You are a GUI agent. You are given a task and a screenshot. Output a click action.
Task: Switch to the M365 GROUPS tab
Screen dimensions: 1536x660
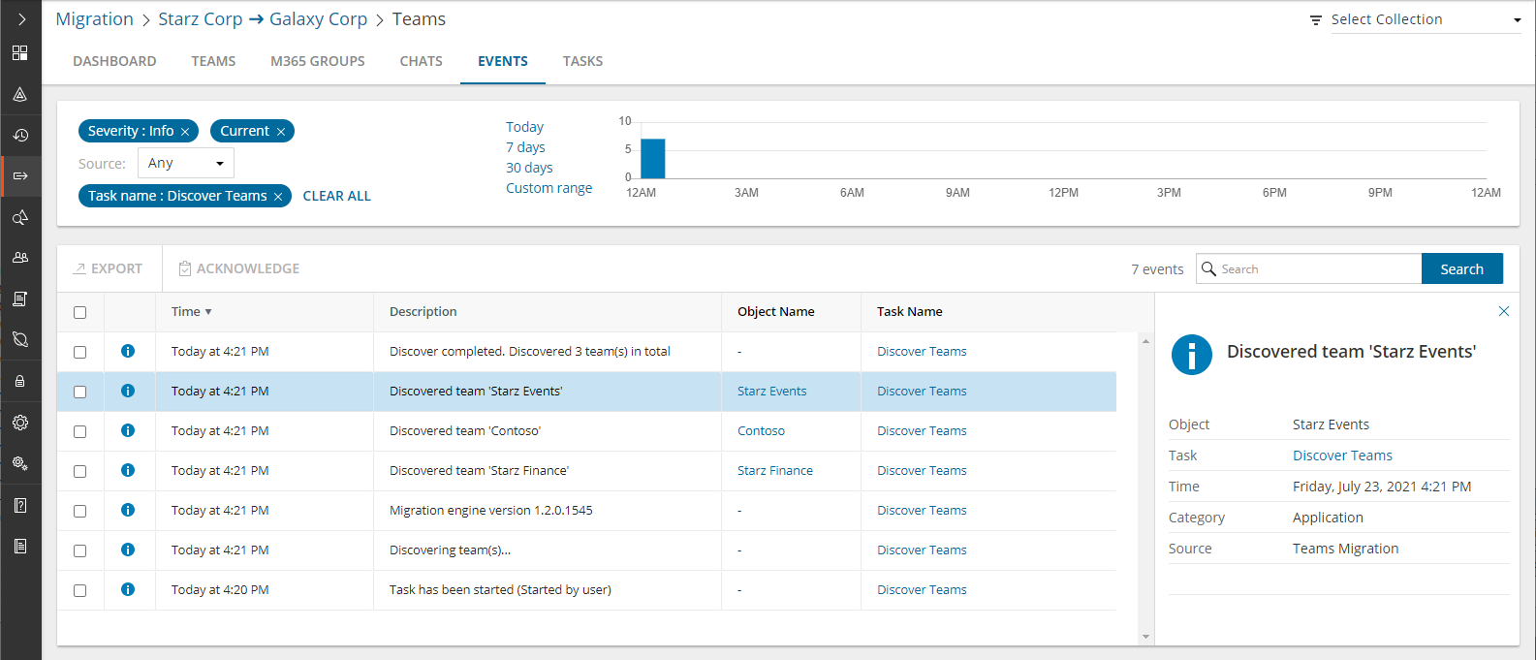(x=318, y=61)
